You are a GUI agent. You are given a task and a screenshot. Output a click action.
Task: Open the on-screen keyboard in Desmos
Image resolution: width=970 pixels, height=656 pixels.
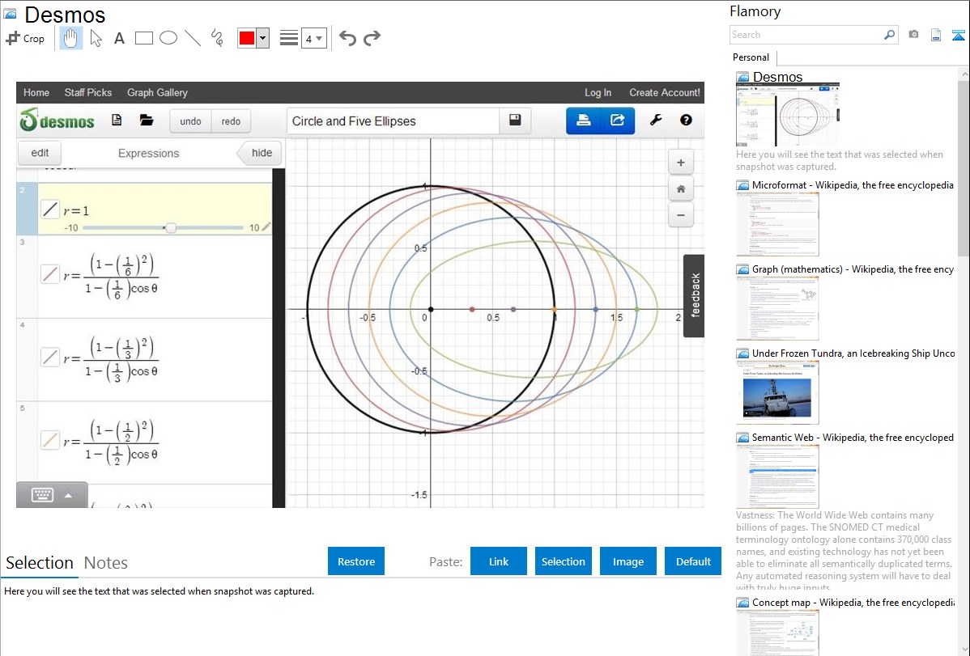tap(42, 494)
